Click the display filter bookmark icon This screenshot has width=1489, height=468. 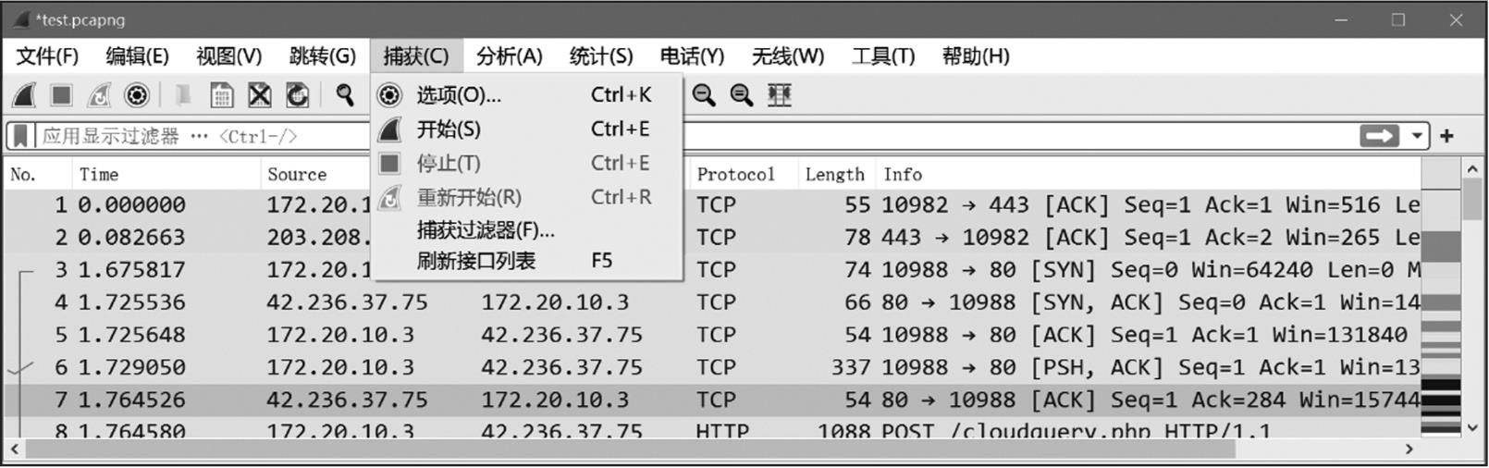20,136
